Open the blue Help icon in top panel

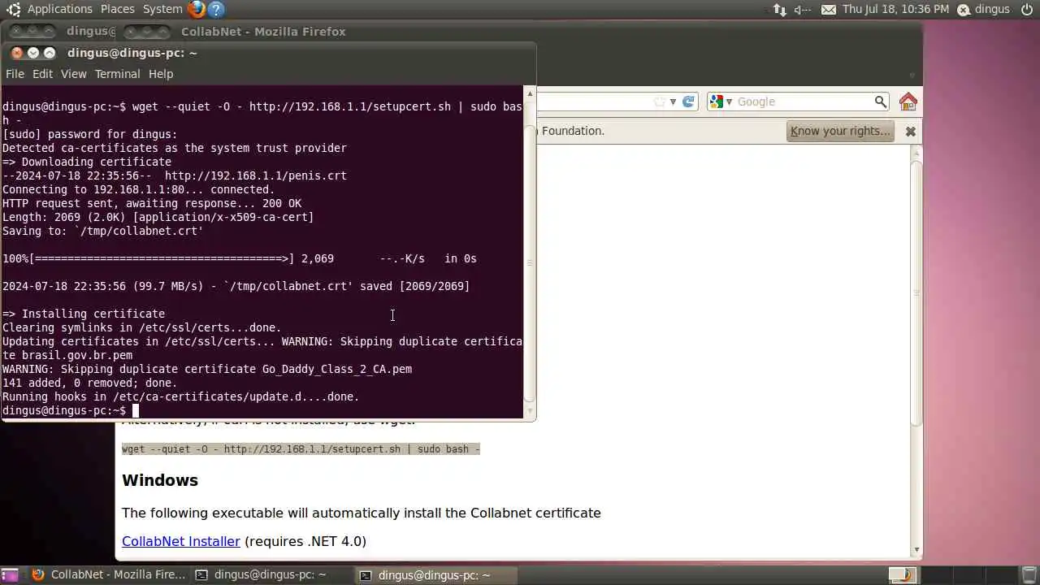[x=216, y=9]
